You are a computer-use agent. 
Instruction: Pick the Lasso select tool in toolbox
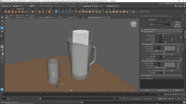[x=2, y=21]
